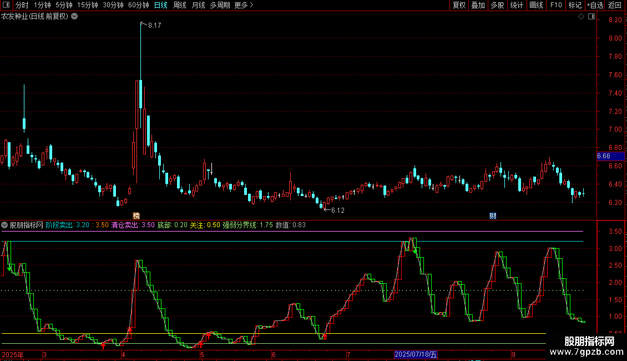The image size is (627, 361).
Task: Click the 6.66 current price tag
Action: pos(610,156)
